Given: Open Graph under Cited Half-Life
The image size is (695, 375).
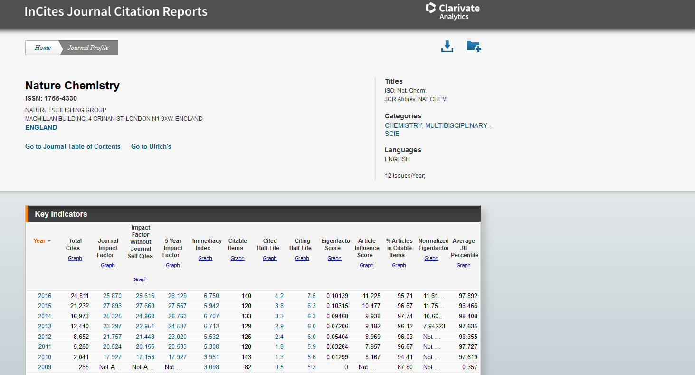Looking at the screenshot, I should click(270, 258).
